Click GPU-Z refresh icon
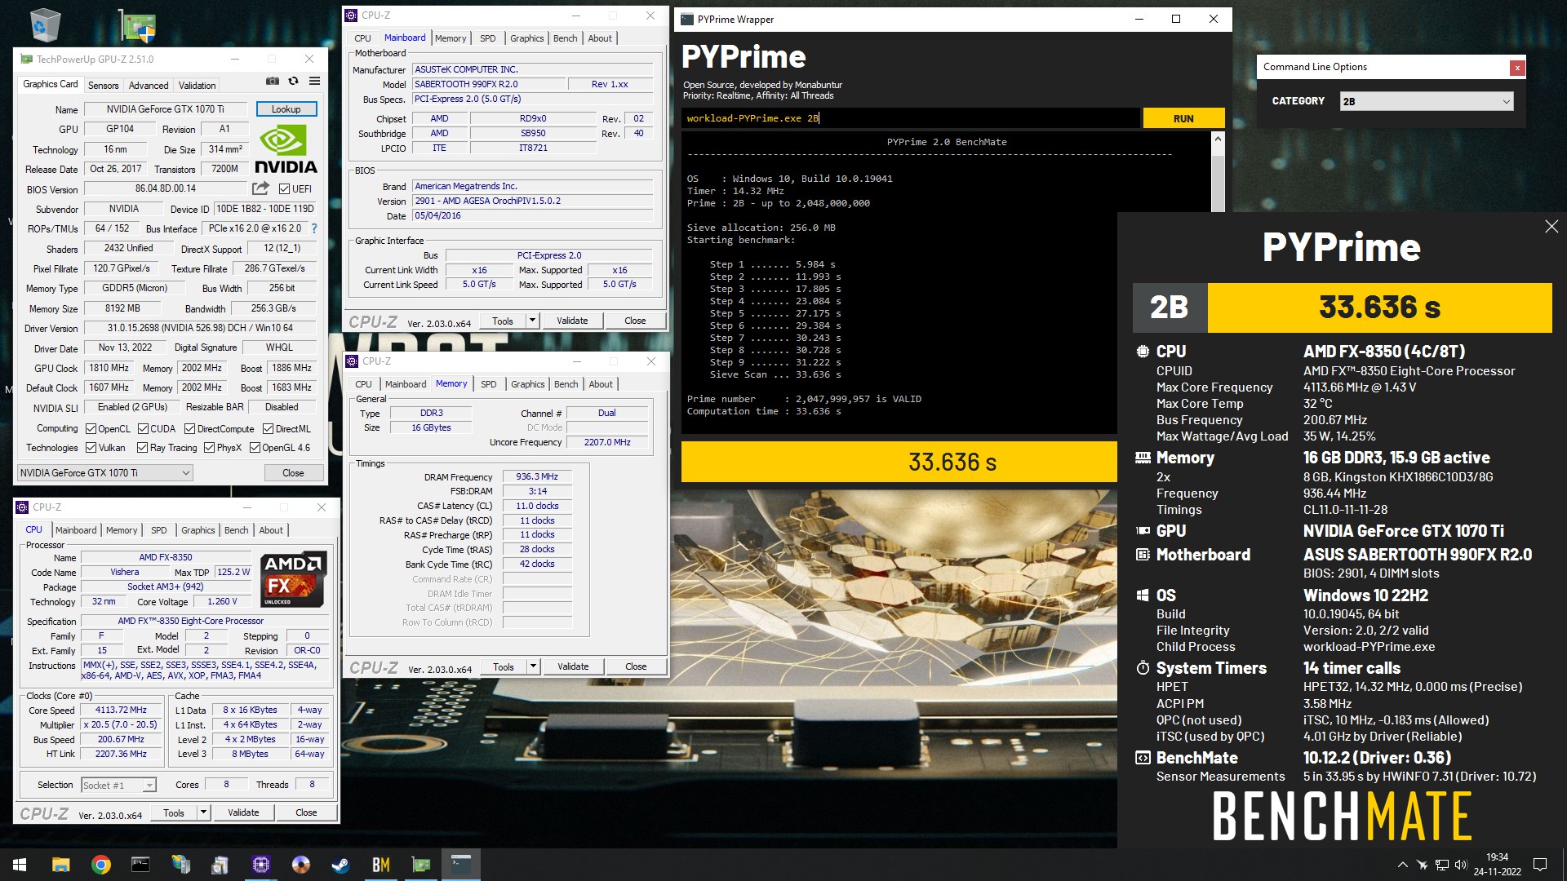Image resolution: width=1567 pixels, height=881 pixels. pos(293,81)
